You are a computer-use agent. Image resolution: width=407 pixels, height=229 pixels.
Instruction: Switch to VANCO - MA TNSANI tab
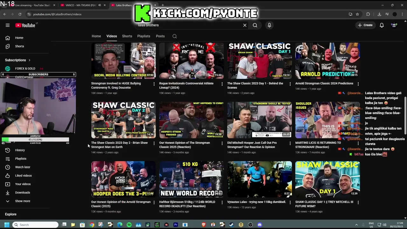[x=81, y=5]
